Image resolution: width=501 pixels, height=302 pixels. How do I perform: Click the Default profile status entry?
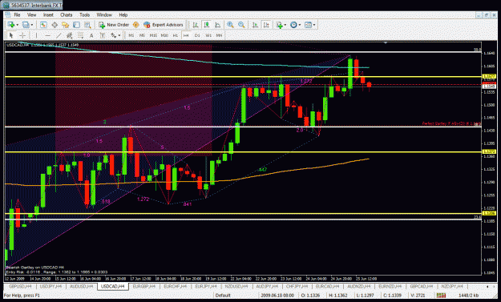click(x=223, y=296)
